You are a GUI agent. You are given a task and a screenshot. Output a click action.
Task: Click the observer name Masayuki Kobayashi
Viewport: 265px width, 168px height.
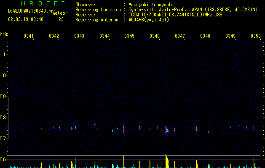click(x=151, y=5)
